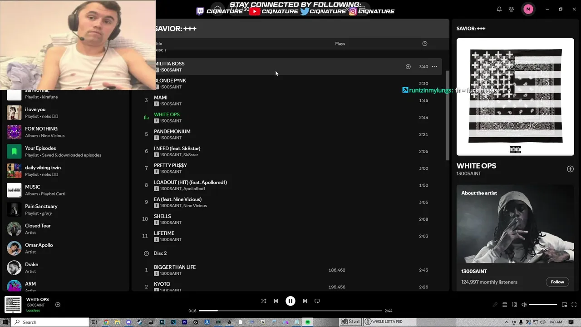Click the SAVIOR album cover art
The image size is (581, 327).
[x=515, y=97]
